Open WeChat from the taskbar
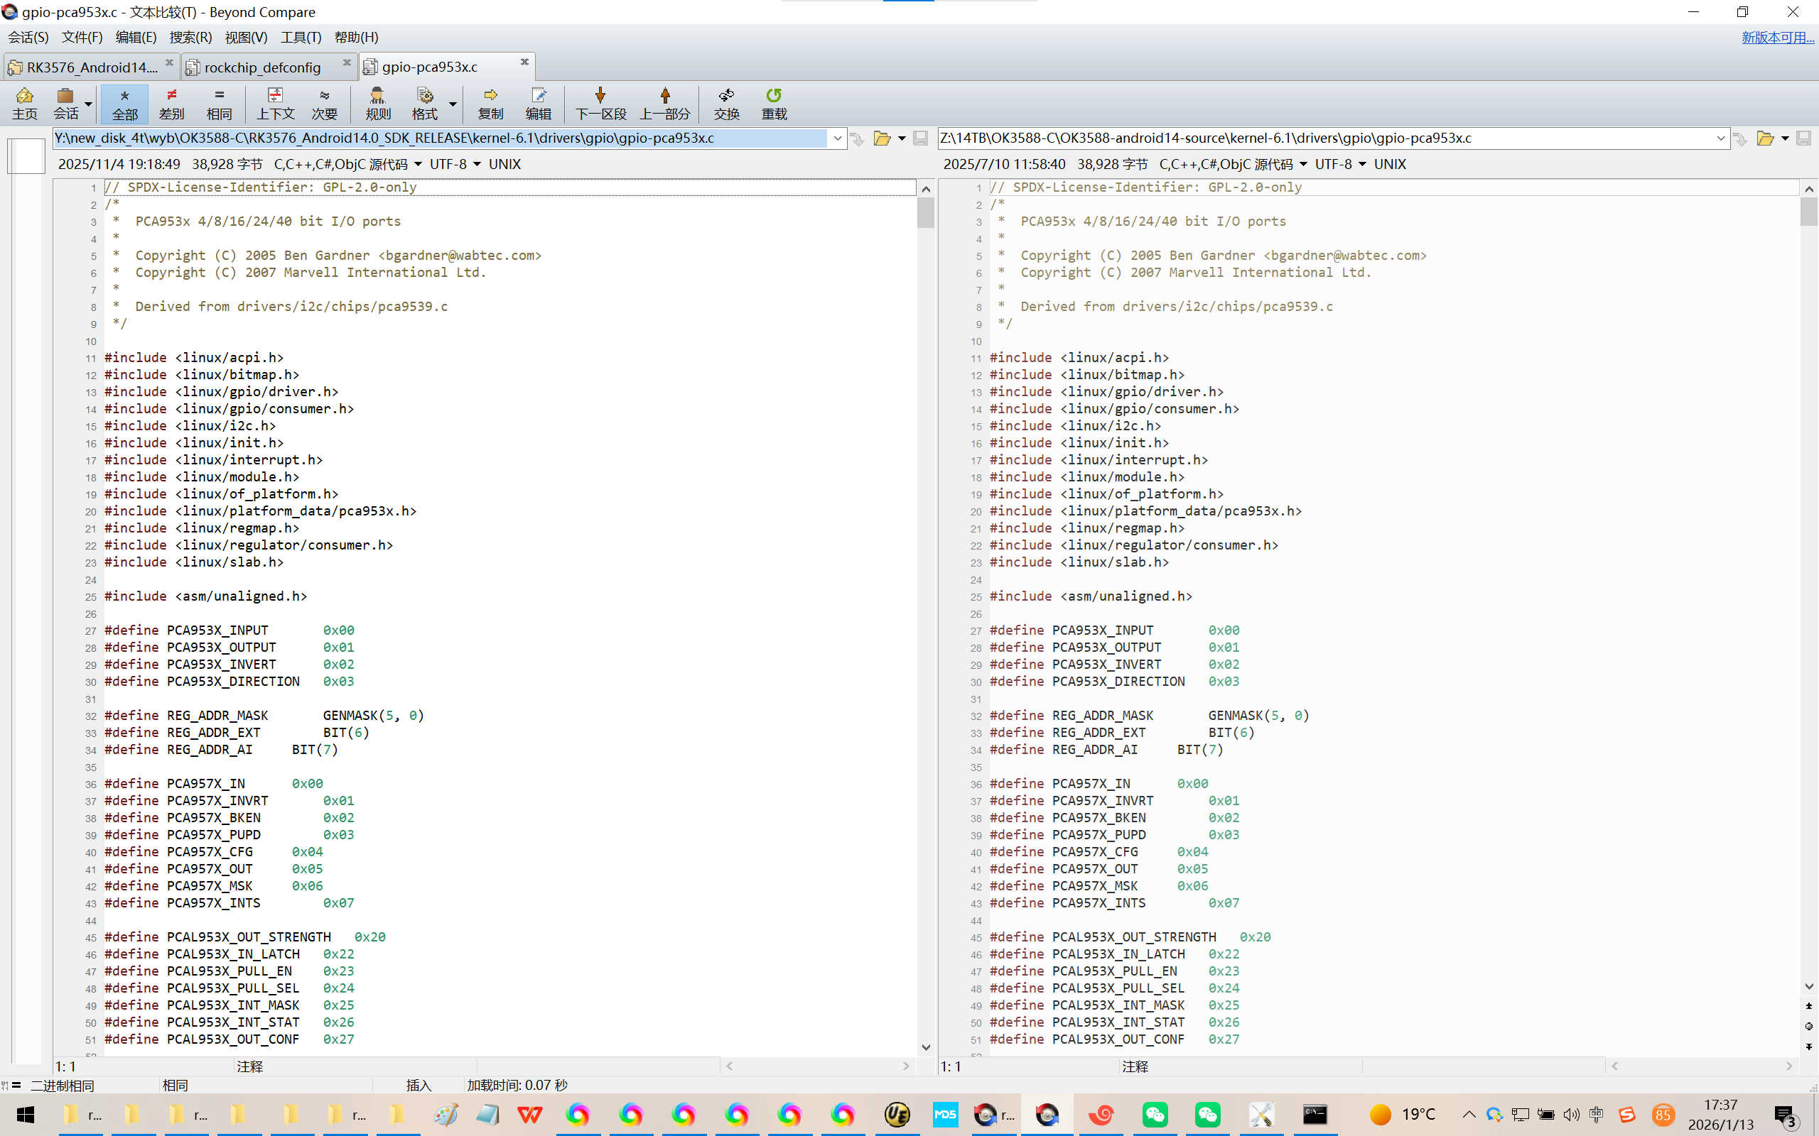1819x1136 pixels. tap(1154, 1114)
